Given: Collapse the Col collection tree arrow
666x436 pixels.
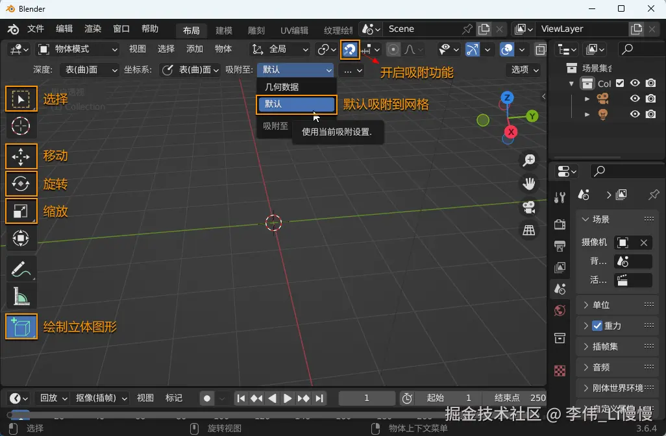Looking at the screenshot, I should [x=572, y=84].
